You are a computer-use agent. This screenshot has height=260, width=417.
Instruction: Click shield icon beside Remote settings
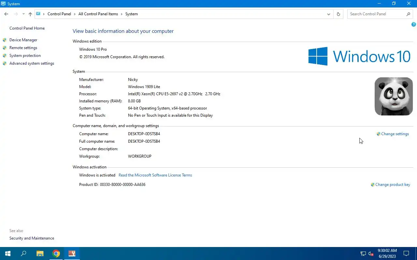tap(5, 48)
